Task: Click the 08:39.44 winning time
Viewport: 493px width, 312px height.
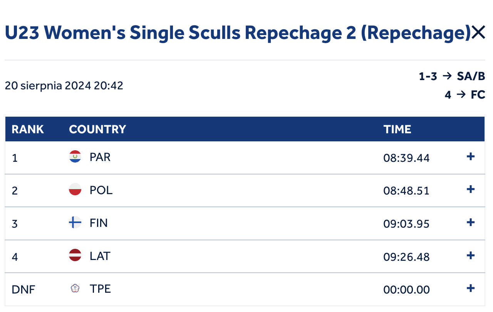Action: click(x=406, y=158)
